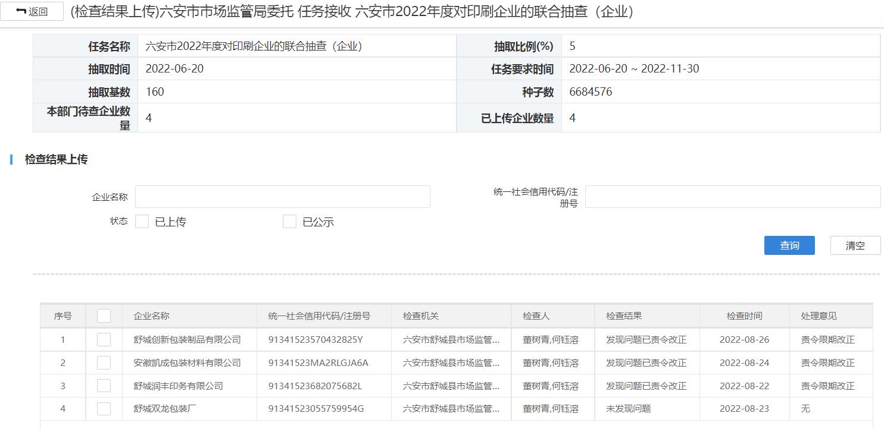Click inspection date 2022-08-26

pyautogui.click(x=744, y=340)
